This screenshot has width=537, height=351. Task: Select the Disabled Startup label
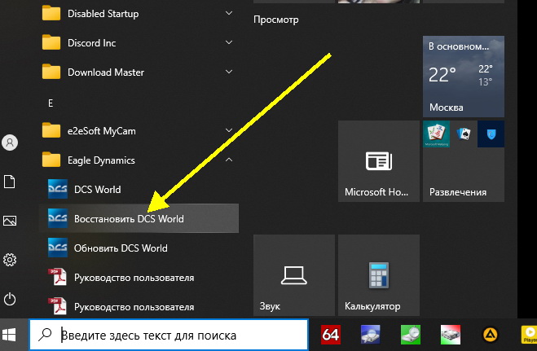[x=103, y=14]
